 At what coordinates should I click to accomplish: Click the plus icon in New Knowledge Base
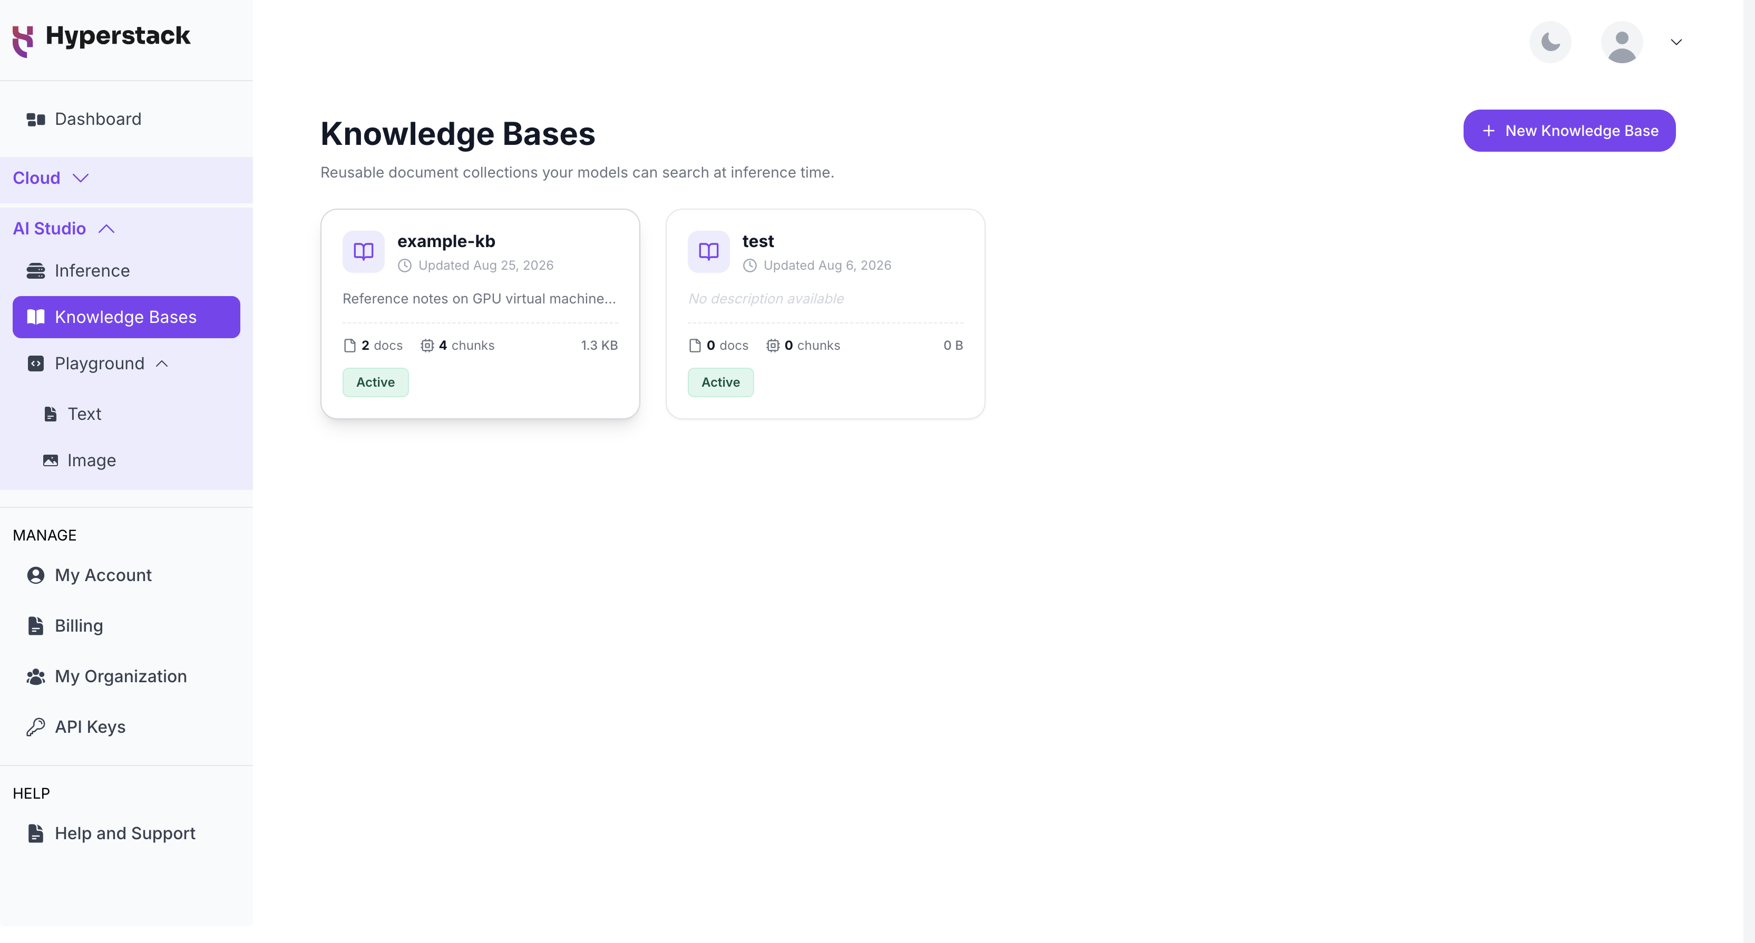[1489, 131]
